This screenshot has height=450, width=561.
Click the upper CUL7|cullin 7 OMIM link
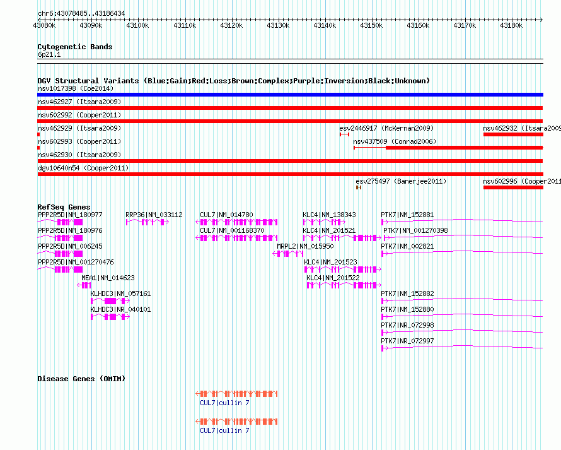224,403
